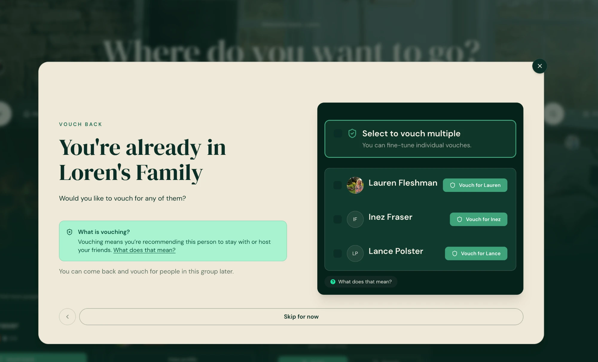
Task: Click the come back and vouch later note
Action: 146,271
